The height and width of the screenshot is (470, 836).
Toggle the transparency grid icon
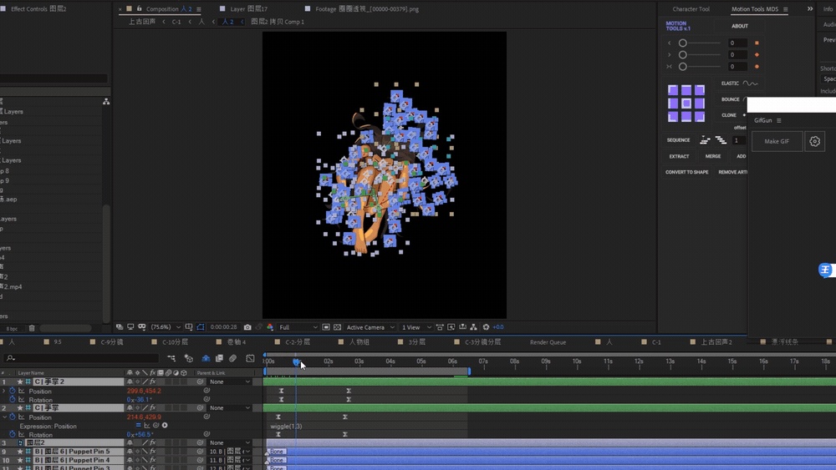point(338,327)
